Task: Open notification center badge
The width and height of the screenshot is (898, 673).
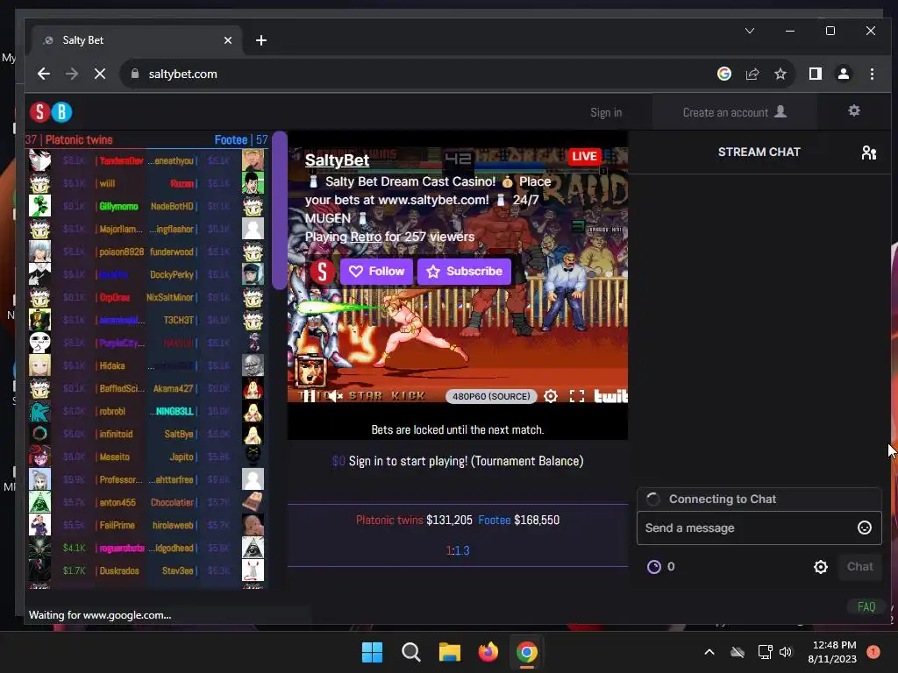Action: pos(873,652)
